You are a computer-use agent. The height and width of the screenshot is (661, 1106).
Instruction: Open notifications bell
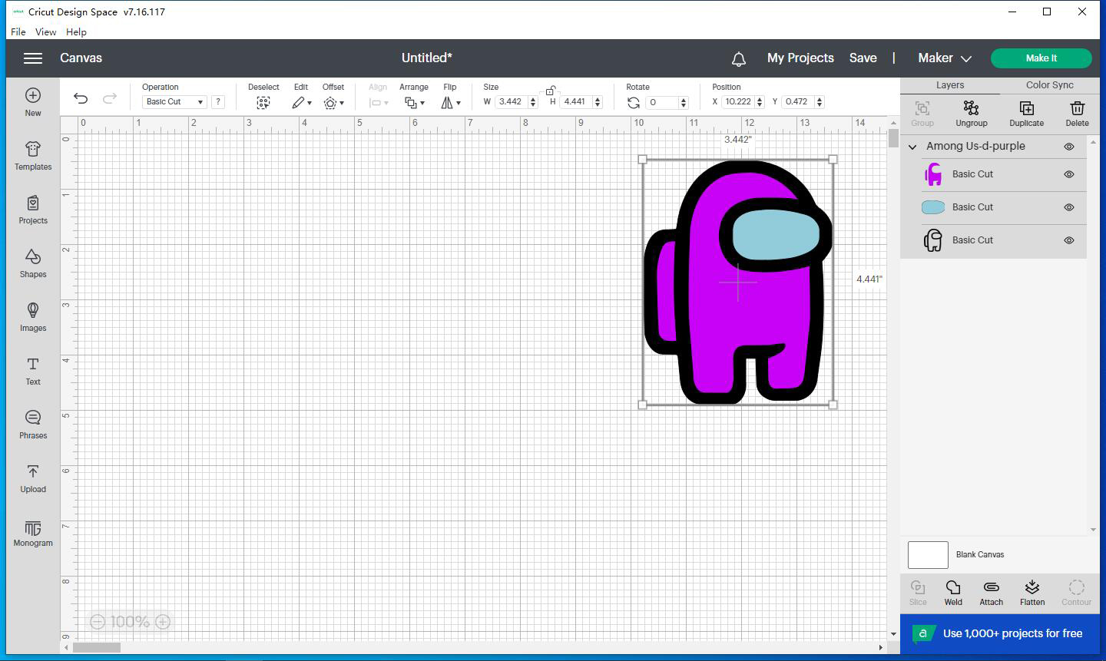pos(739,58)
